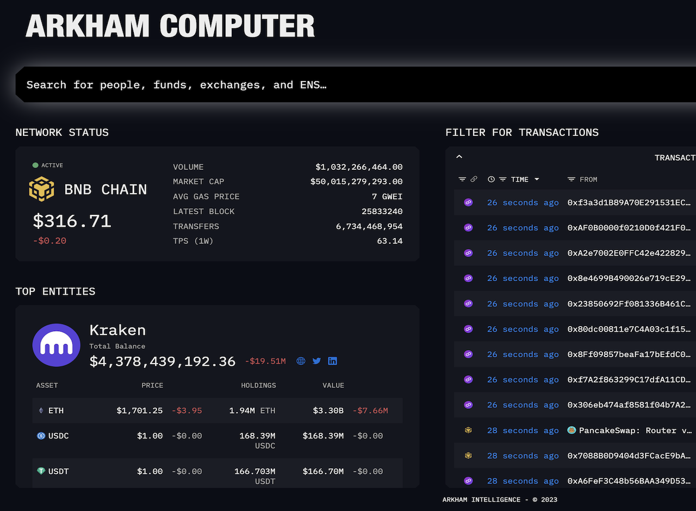Select the ETH asset row label
The height and width of the screenshot is (511, 696).
(x=56, y=410)
